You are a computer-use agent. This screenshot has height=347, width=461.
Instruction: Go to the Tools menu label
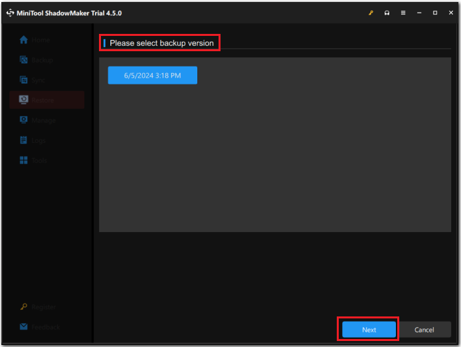coord(39,160)
